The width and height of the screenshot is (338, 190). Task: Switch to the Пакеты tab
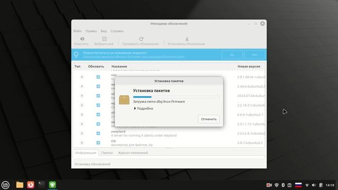click(107, 153)
